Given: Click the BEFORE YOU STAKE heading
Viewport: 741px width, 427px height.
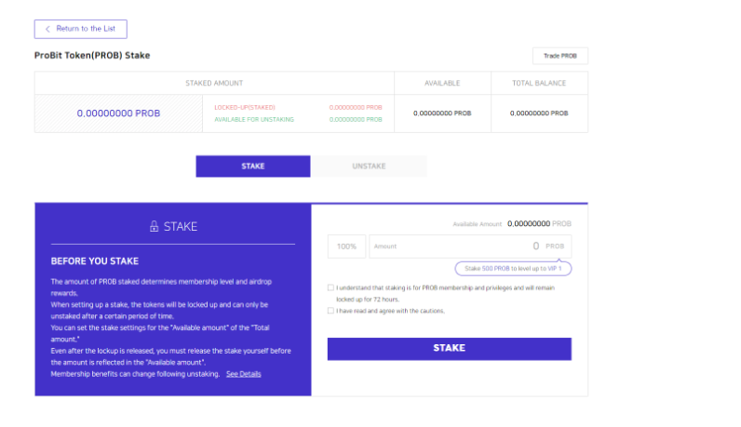Looking at the screenshot, I should pos(95,261).
